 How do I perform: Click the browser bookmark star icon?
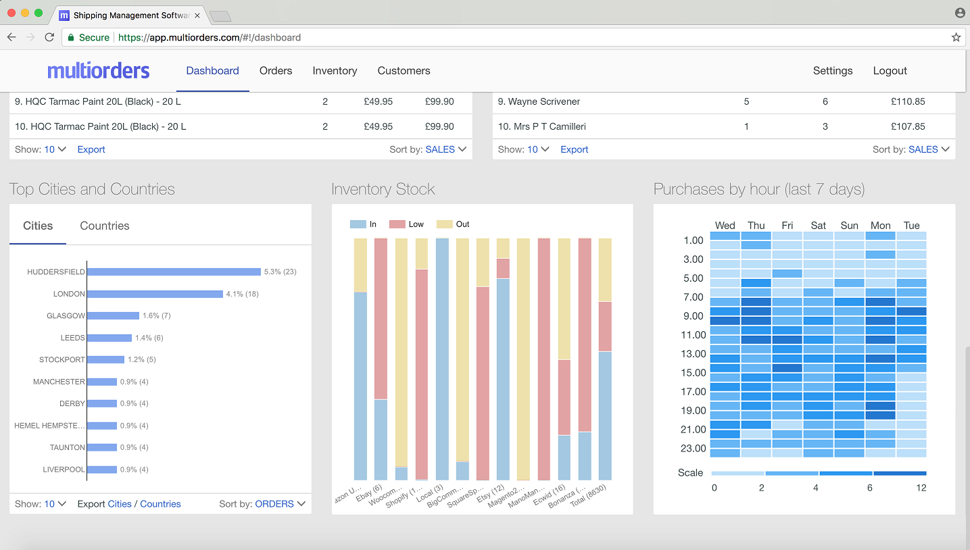[x=956, y=37]
